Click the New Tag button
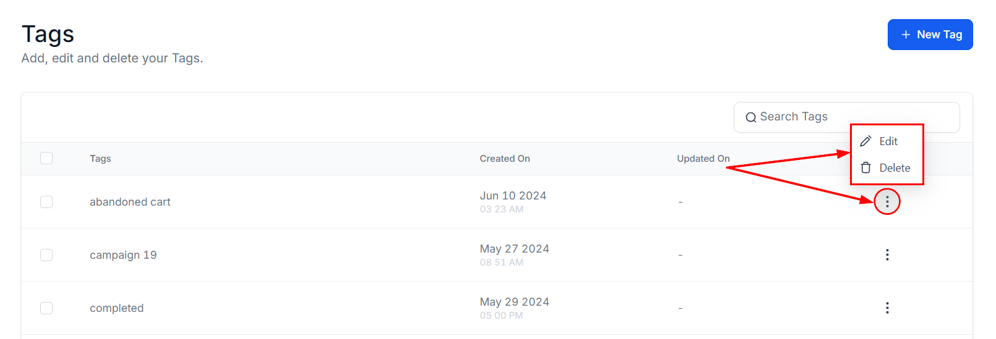Image resolution: width=996 pixels, height=339 pixels. pos(930,35)
